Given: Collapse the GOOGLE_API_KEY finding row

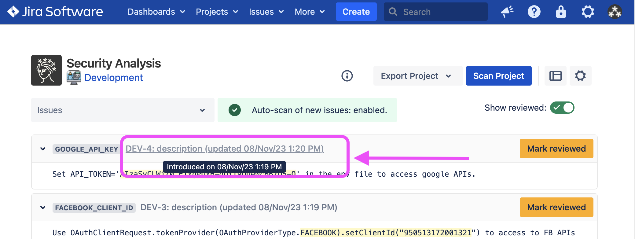Looking at the screenshot, I should [x=43, y=149].
